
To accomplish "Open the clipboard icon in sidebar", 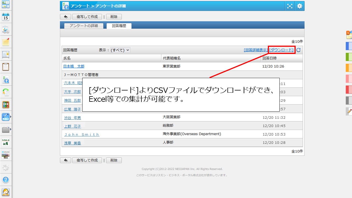I will (5, 67).
